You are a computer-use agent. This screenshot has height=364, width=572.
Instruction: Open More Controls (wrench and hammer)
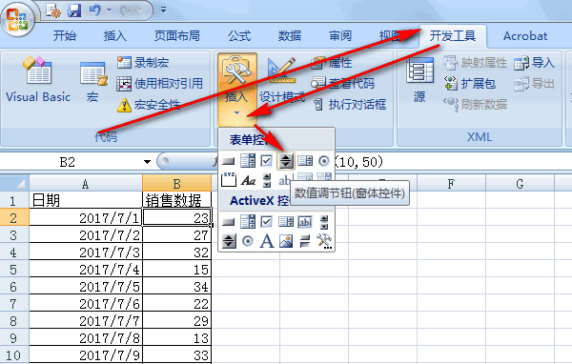click(x=324, y=241)
